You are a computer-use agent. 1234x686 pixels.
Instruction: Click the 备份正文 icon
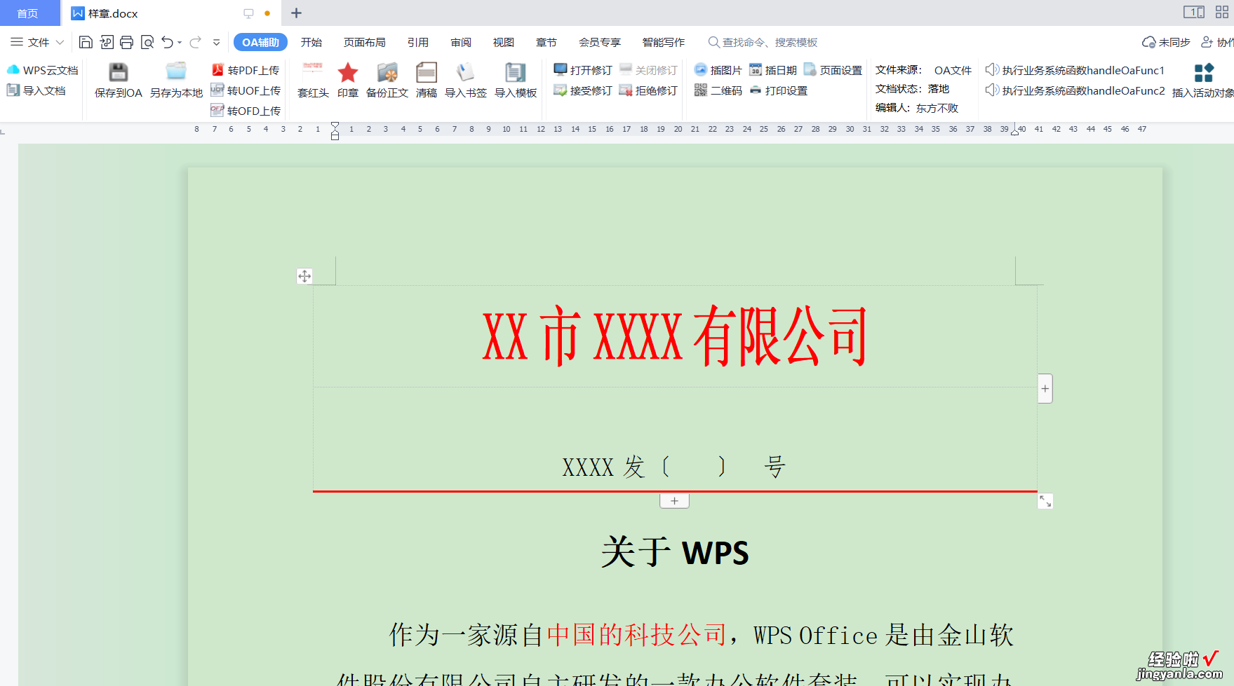pyautogui.click(x=387, y=72)
